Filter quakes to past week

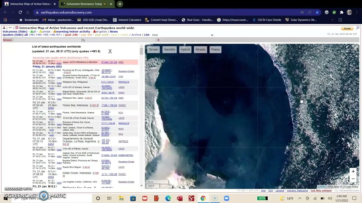[x=102, y=35]
